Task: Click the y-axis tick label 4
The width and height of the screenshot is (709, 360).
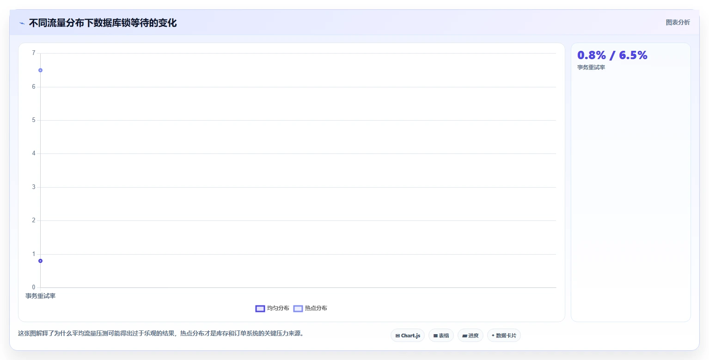Action: coord(33,153)
